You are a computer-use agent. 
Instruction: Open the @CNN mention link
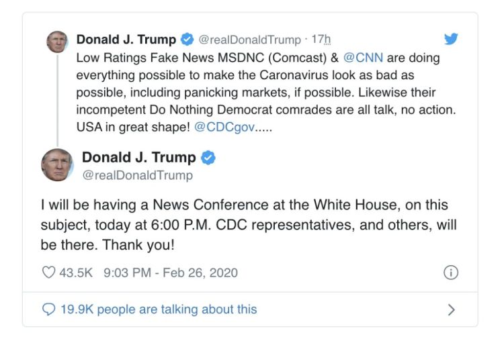coord(363,58)
